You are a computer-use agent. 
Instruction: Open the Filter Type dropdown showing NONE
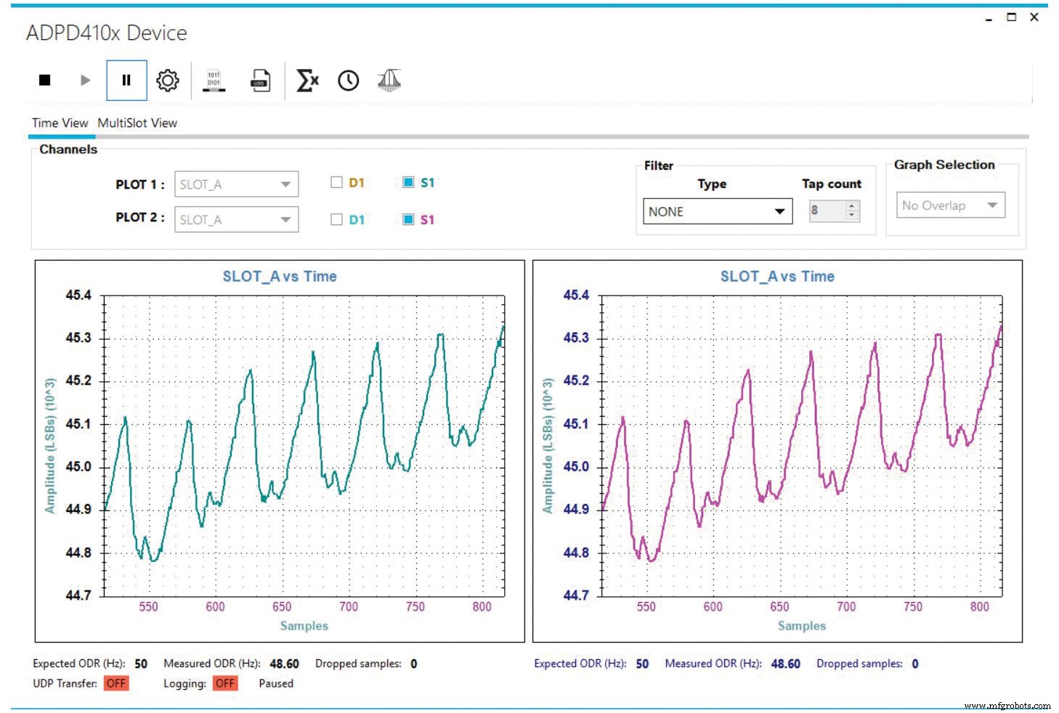[x=717, y=211]
